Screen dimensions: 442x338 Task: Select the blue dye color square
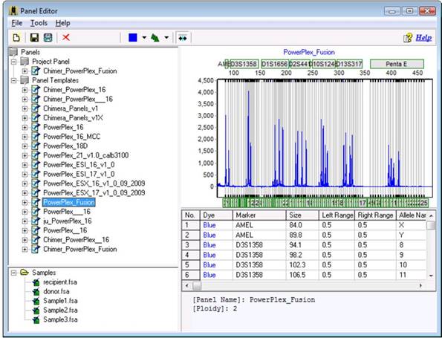coord(133,37)
